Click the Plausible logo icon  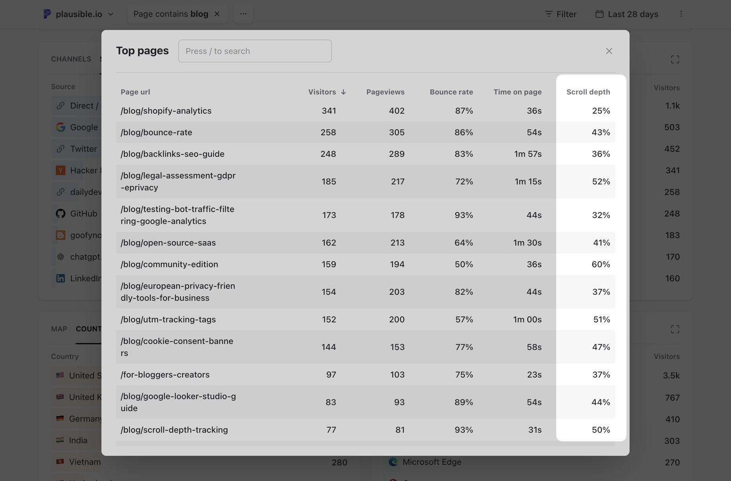click(x=47, y=14)
